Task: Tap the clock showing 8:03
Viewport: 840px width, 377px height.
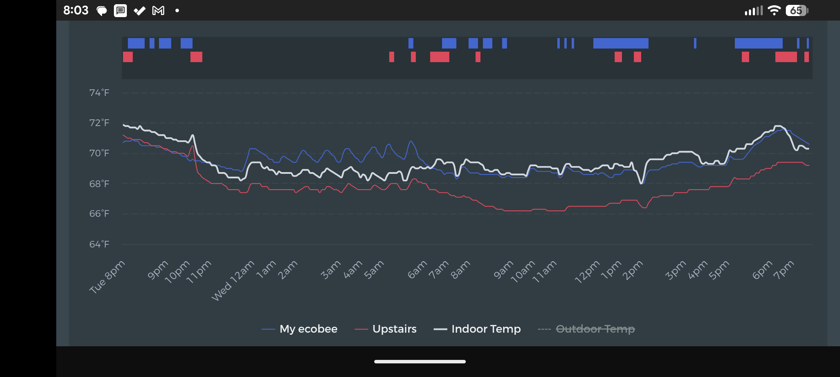Action: point(76,10)
